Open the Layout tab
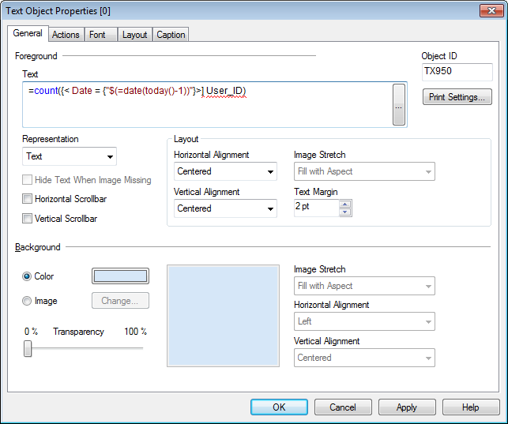The height and width of the screenshot is (424, 508). (134, 35)
